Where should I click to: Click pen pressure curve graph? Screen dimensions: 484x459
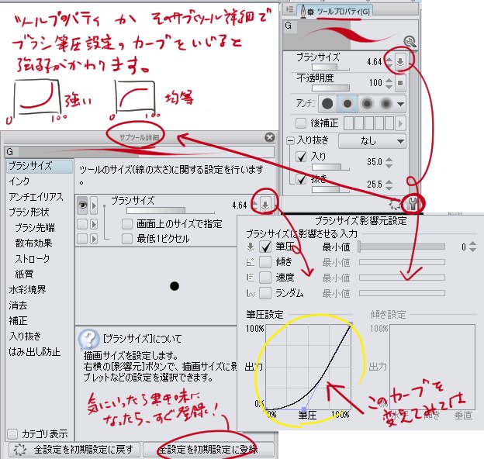click(309, 367)
